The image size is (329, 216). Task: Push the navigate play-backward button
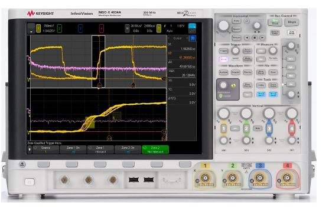[x=247, y=38]
